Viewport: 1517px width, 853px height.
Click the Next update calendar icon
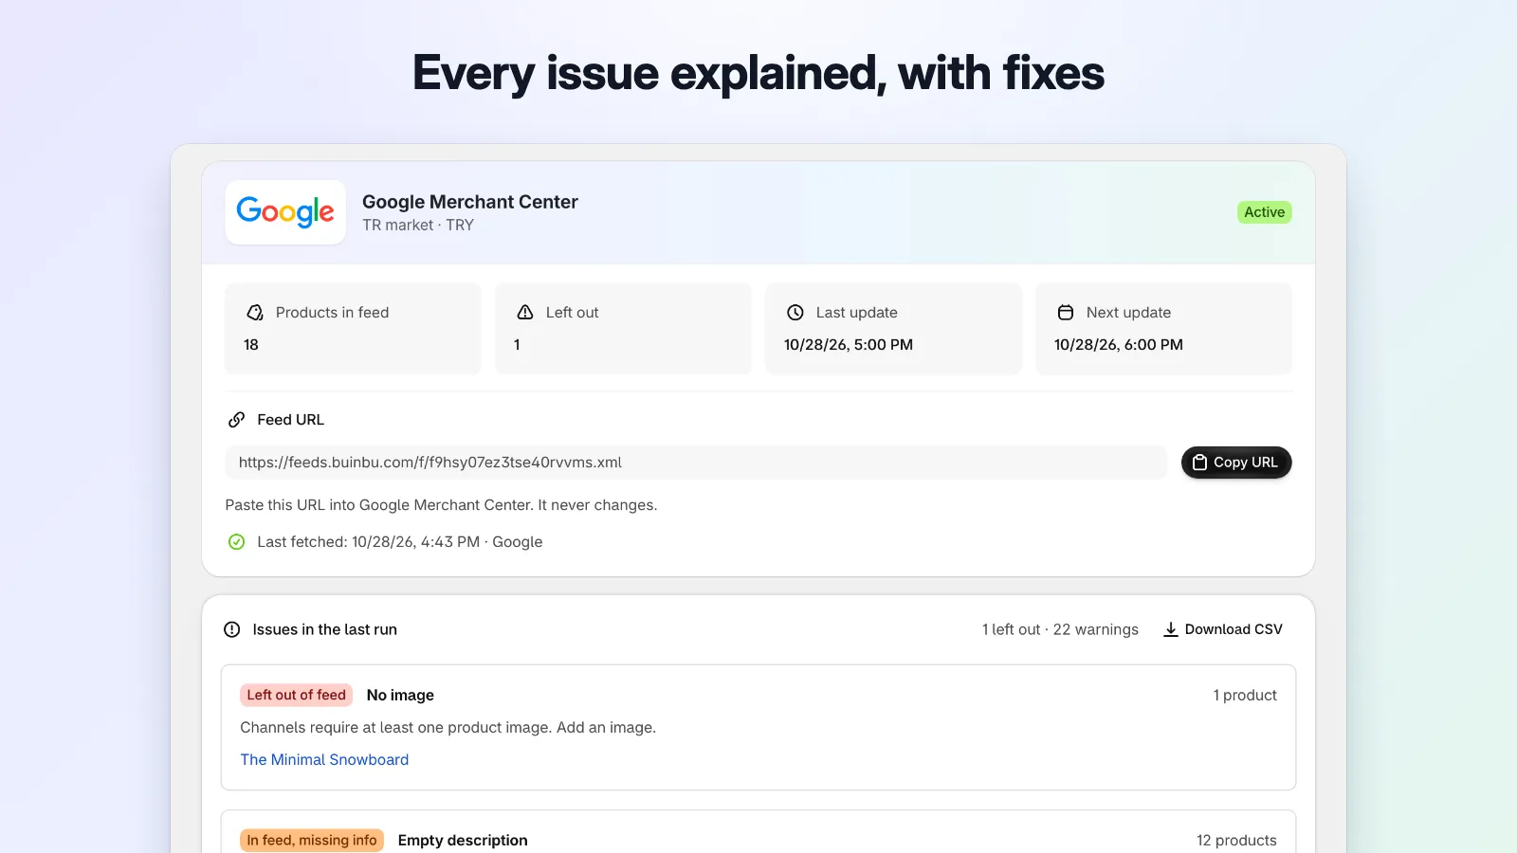click(1066, 313)
